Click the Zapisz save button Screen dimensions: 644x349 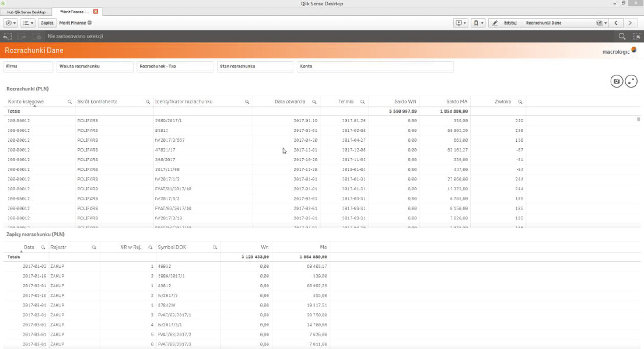coord(47,23)
